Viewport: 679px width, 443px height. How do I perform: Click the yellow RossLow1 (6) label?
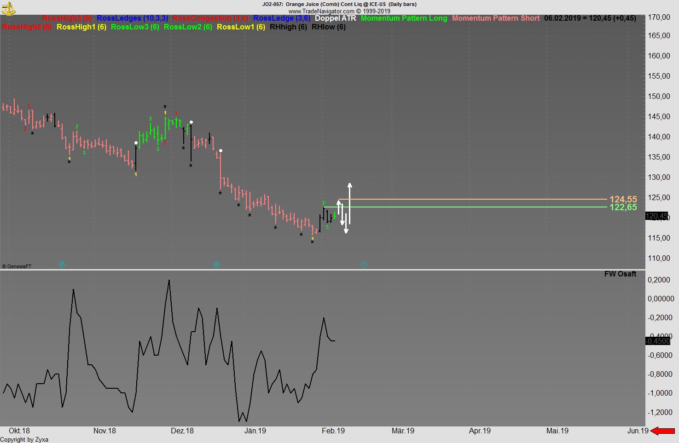coord(241,27)
